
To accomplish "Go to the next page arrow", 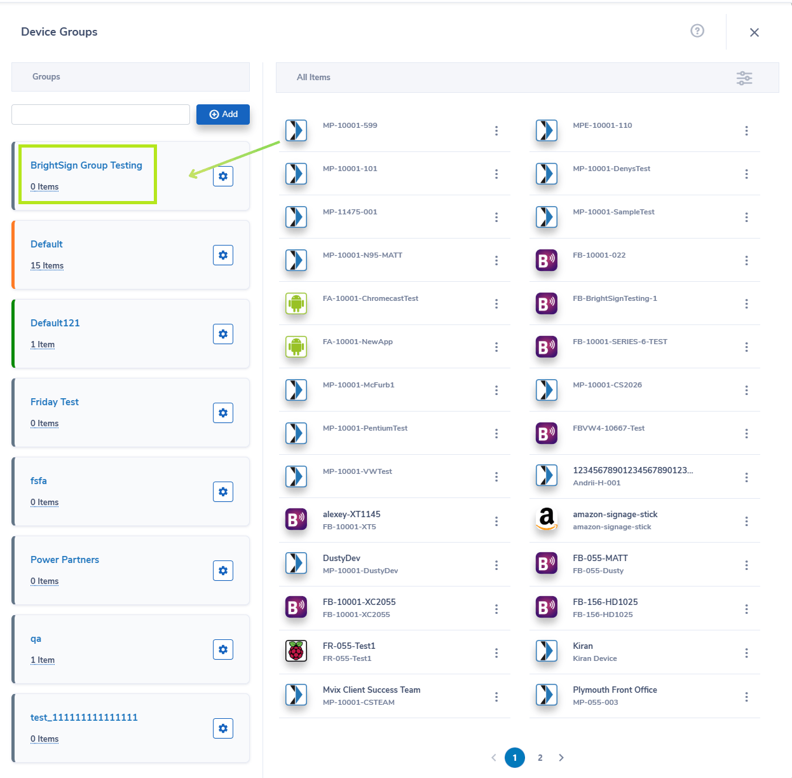I will [561, 758].
